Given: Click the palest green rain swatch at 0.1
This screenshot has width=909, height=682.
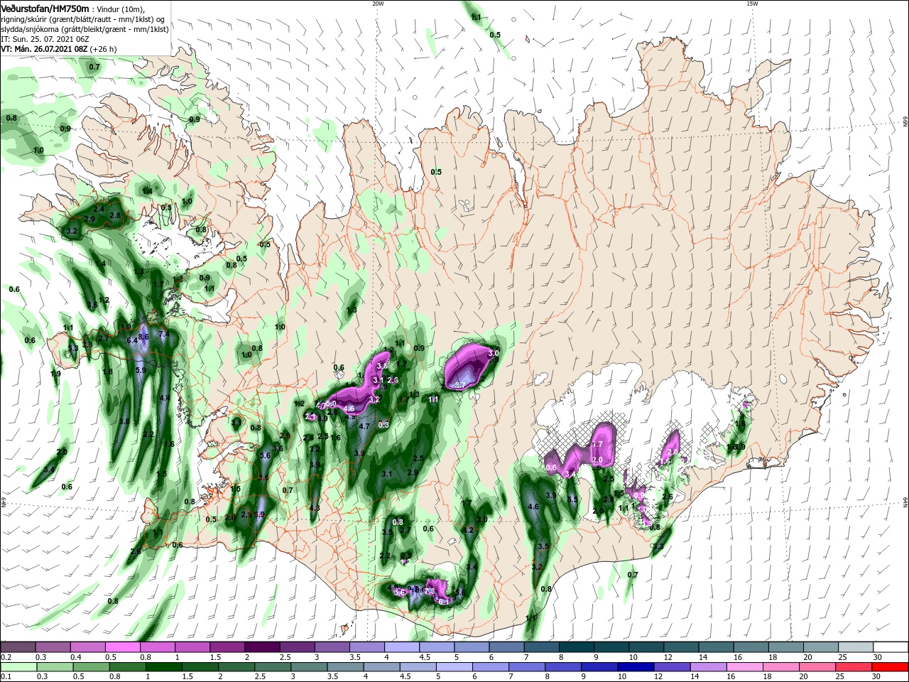Looking at the screenshot, I should click(18, 666).
